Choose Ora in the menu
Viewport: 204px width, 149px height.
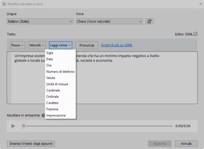(60, 65)
